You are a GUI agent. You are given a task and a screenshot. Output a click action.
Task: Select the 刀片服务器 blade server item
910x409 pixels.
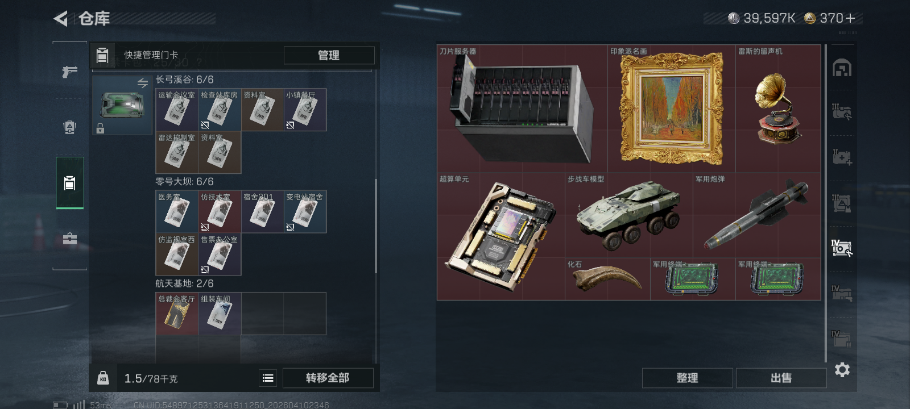[x=522, y=109]
